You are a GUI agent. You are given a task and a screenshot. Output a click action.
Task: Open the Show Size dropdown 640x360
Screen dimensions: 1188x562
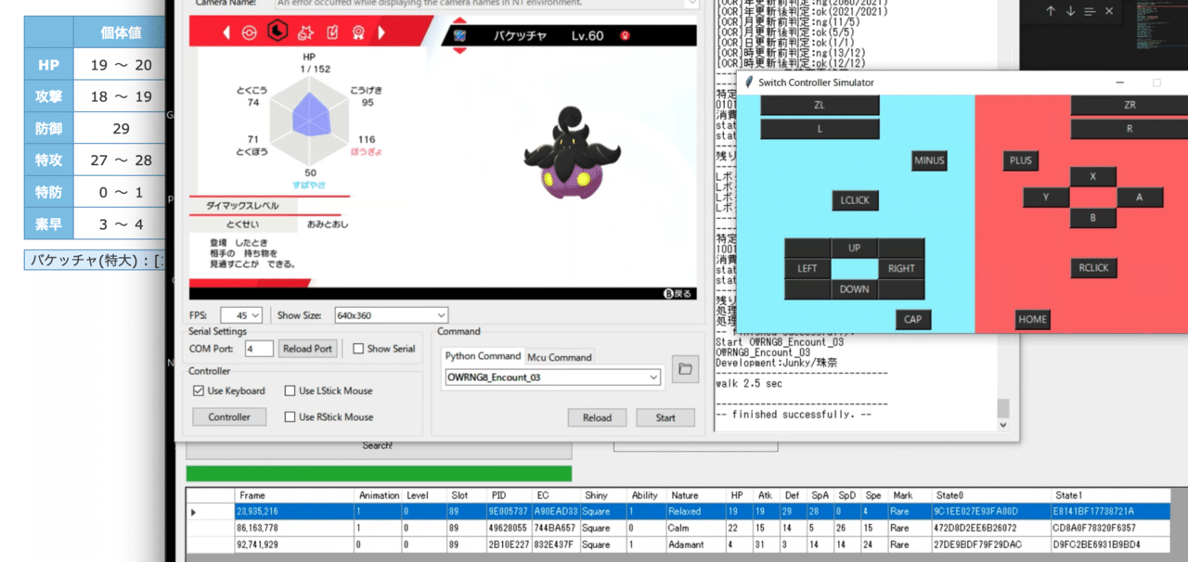click(x=391, y=315)
